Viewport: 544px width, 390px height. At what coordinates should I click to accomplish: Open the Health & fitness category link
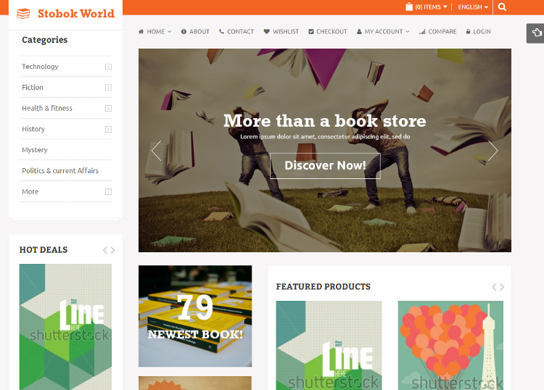click(47, 108)
